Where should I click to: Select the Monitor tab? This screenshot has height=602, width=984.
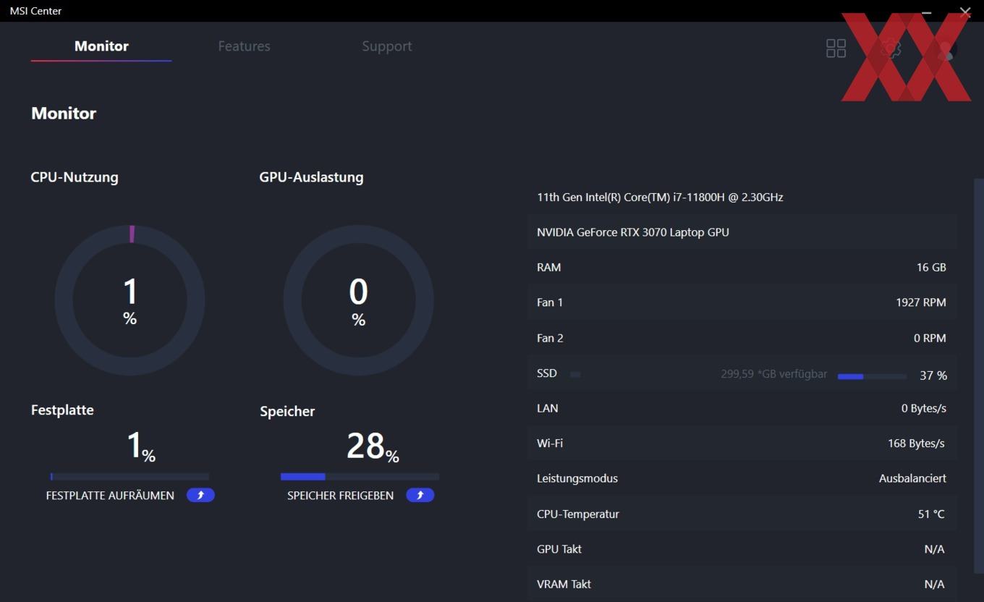coord(101,46)
